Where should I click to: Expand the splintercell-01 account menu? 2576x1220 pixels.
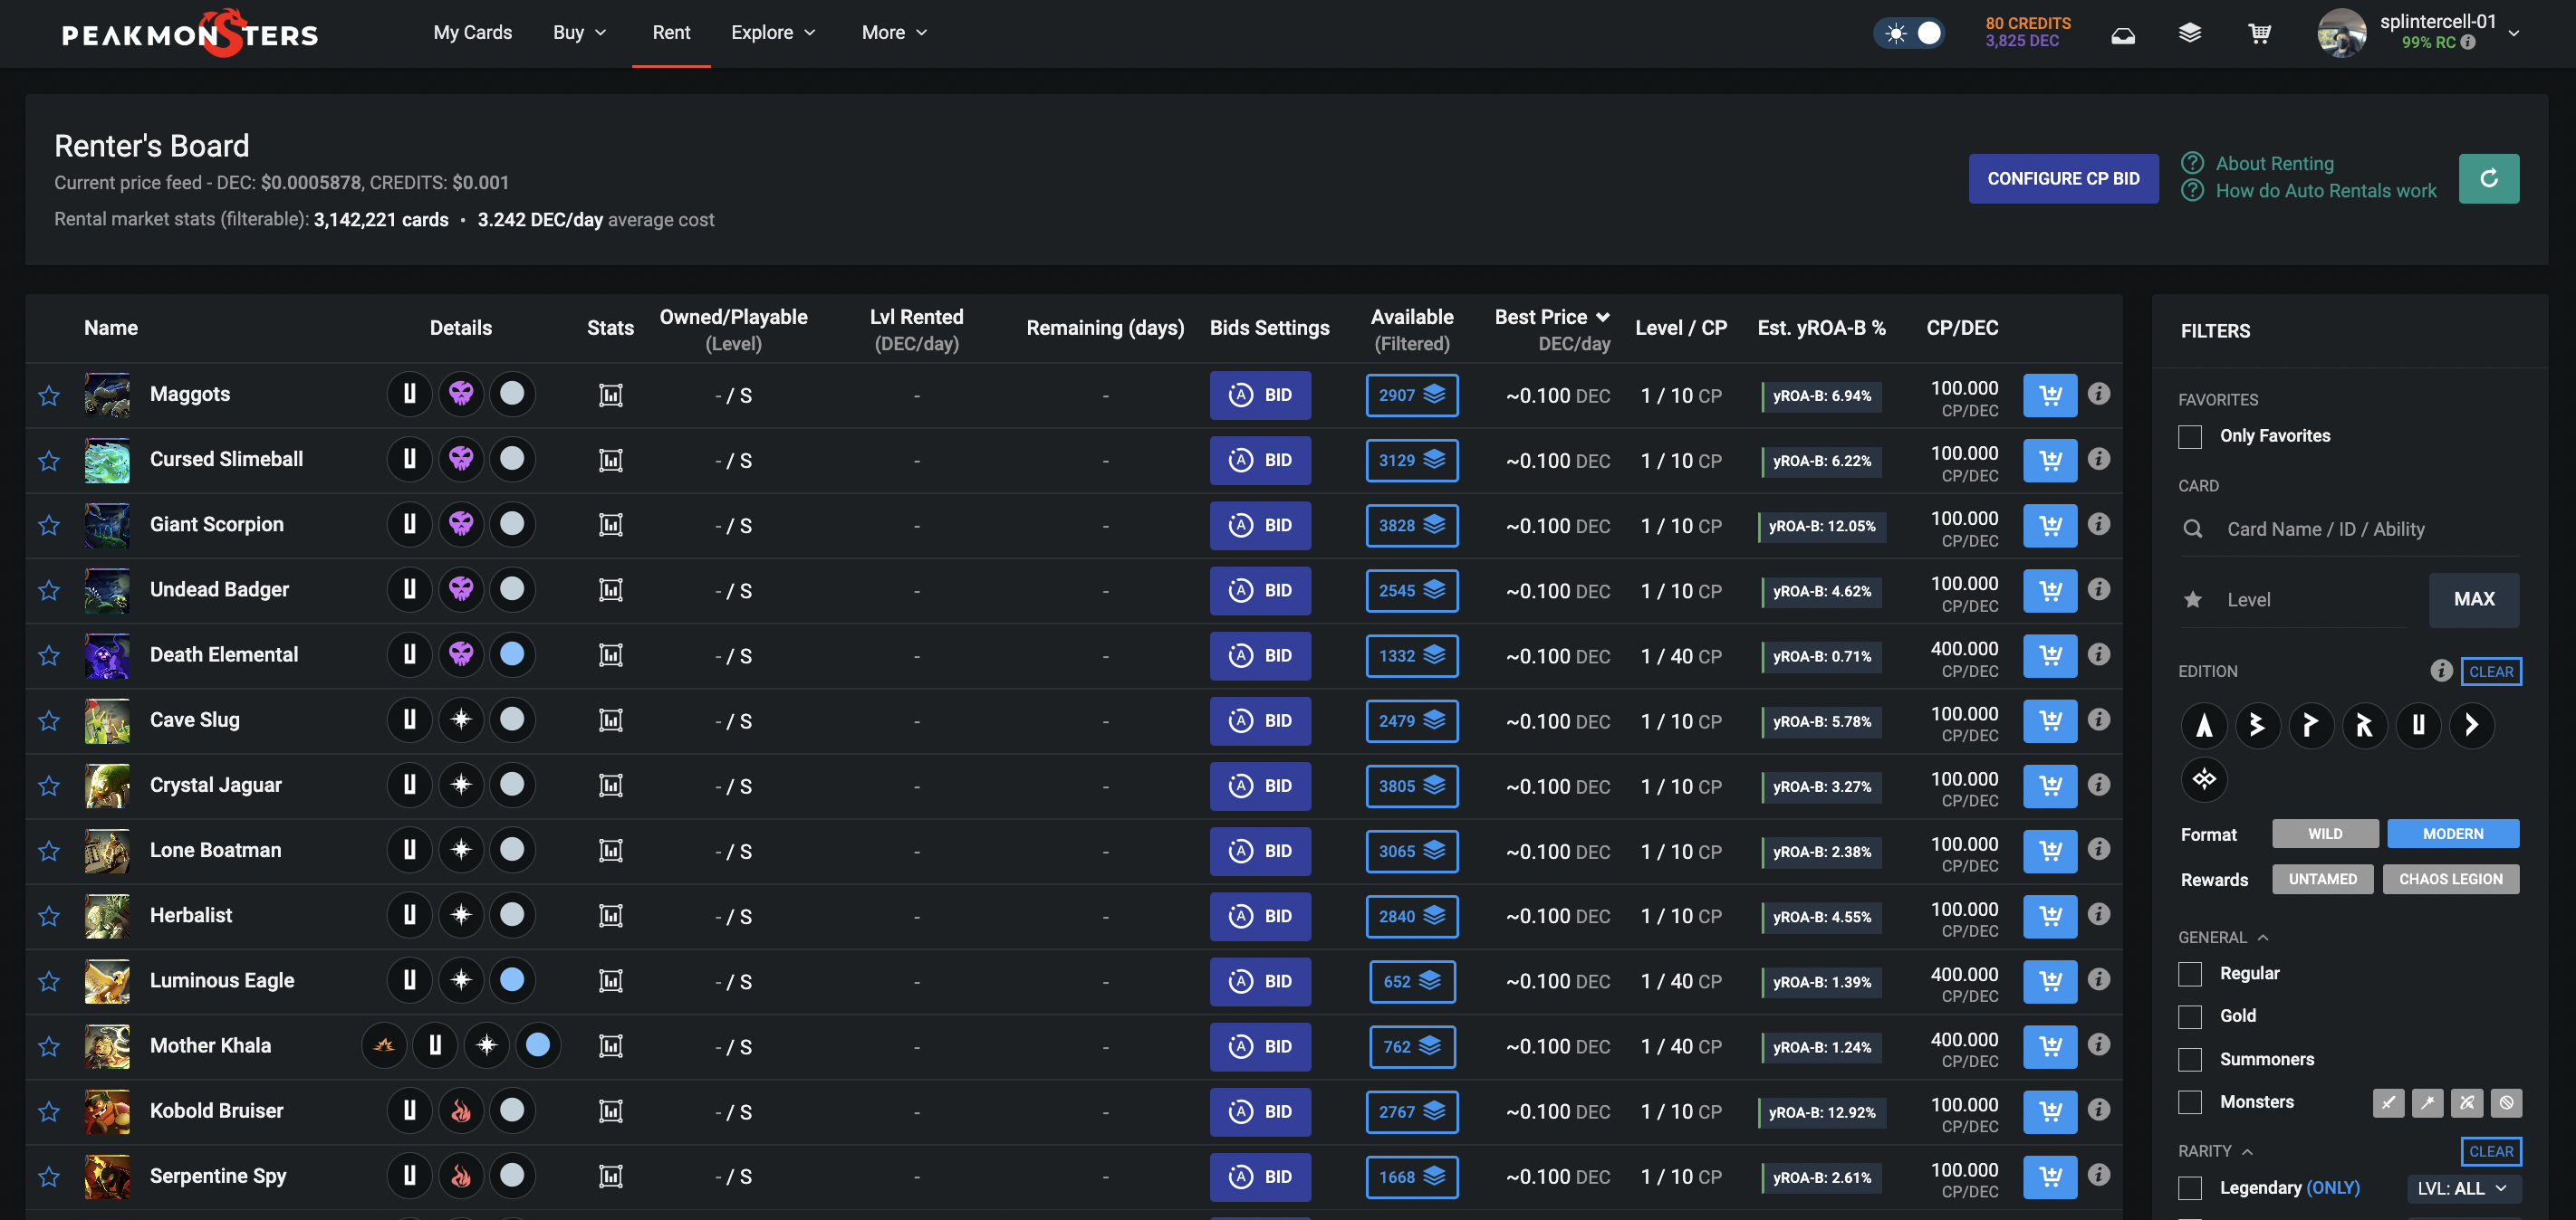click(2513, 33)
